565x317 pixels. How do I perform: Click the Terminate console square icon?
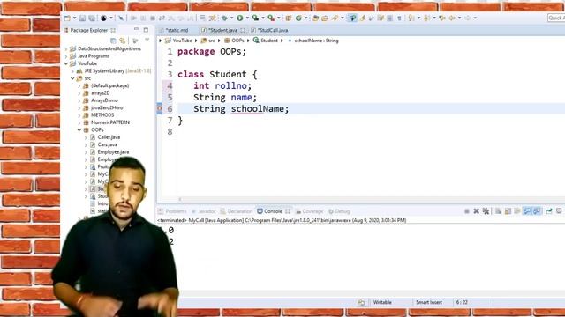[x=467, y=211]
